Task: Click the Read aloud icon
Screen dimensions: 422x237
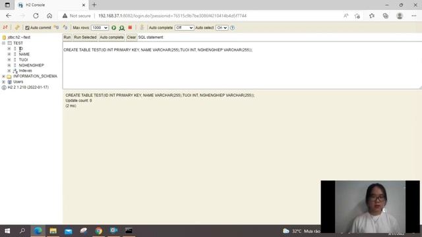Action: click(346, 16)
